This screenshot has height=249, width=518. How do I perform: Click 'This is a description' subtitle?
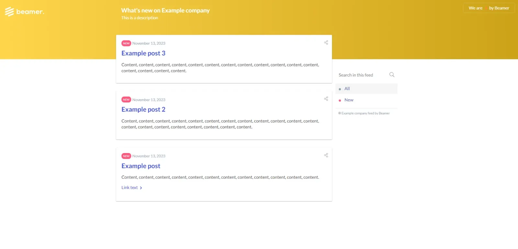coord(140,18)
